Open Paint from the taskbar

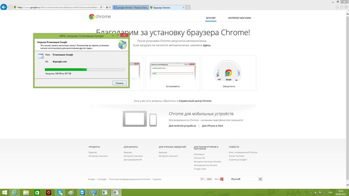click(71, 193)
